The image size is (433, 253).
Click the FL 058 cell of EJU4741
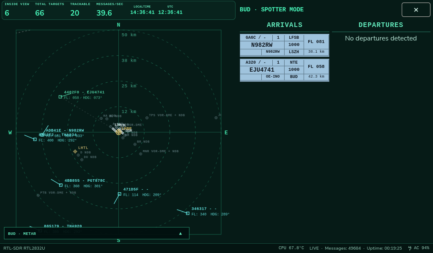click(316, 66)
